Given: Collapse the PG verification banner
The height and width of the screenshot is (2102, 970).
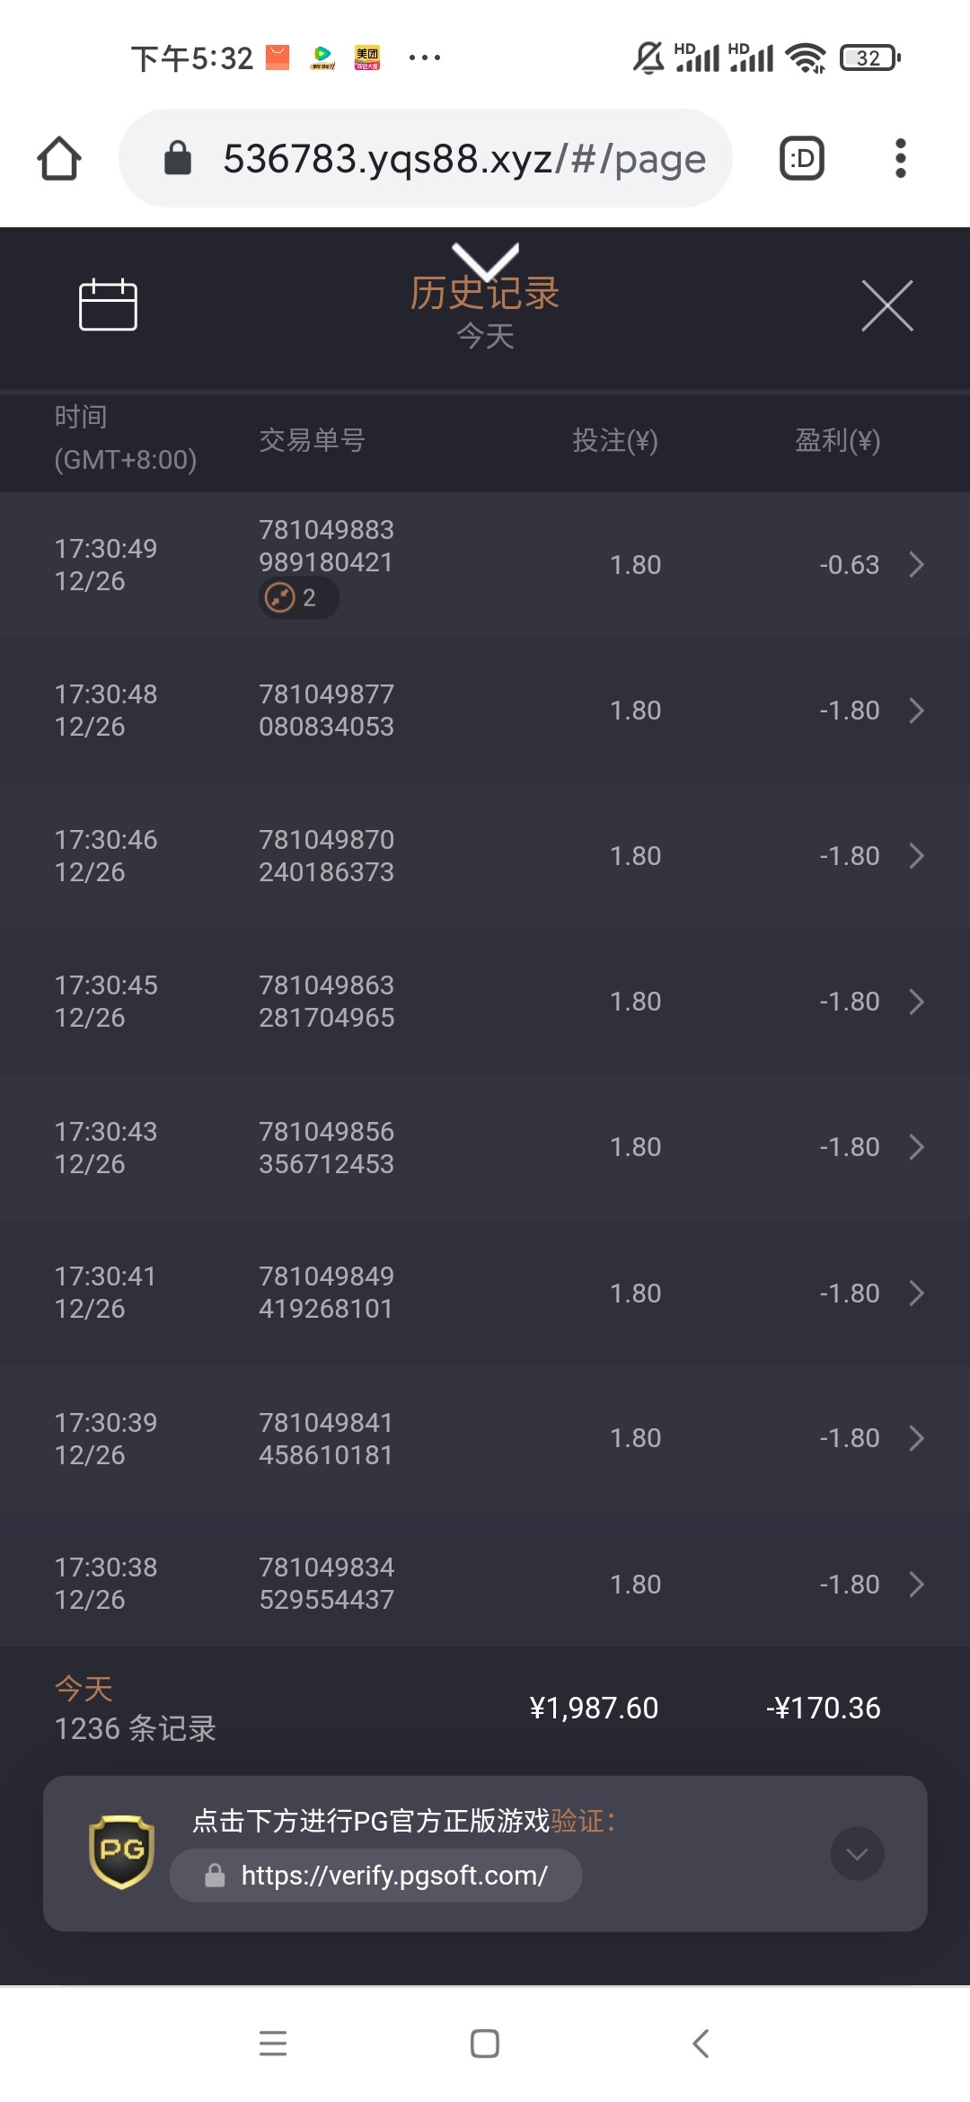Looking at the screenshot, I should 857,1853.
